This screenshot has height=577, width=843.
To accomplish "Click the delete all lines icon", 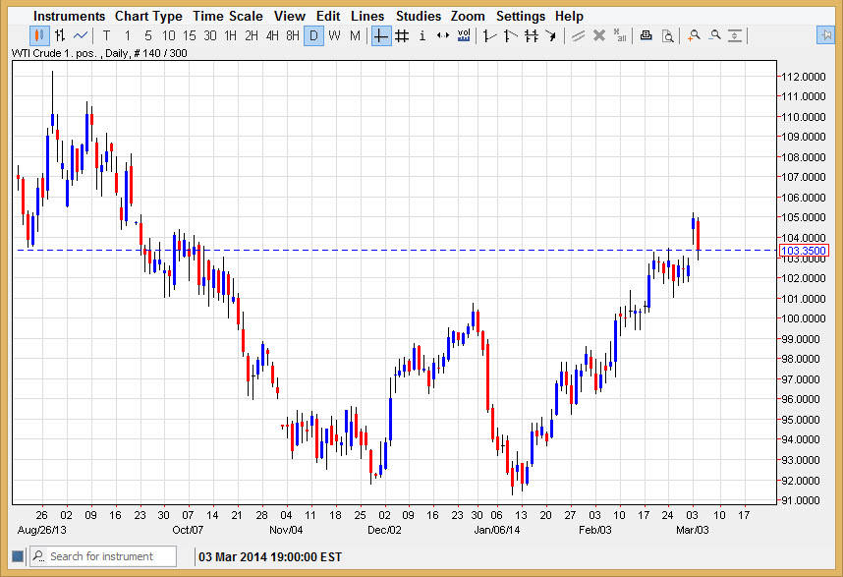I will [619, 35].
